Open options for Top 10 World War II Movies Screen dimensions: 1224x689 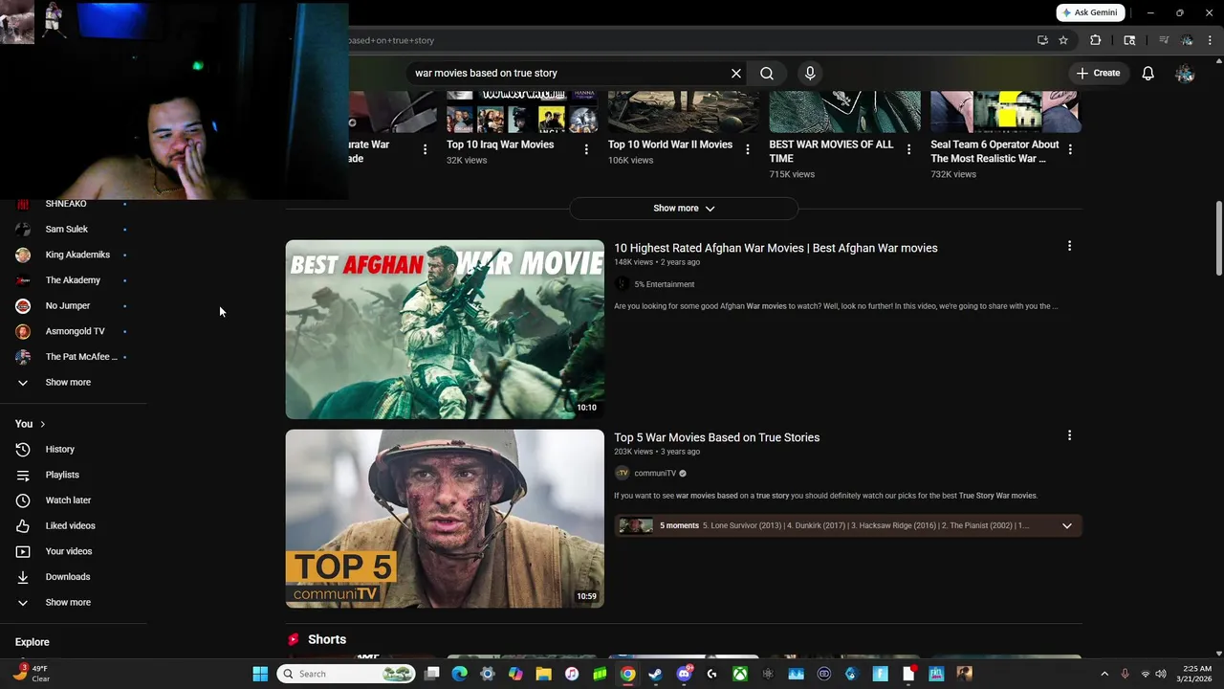click(x=748, y=149)
